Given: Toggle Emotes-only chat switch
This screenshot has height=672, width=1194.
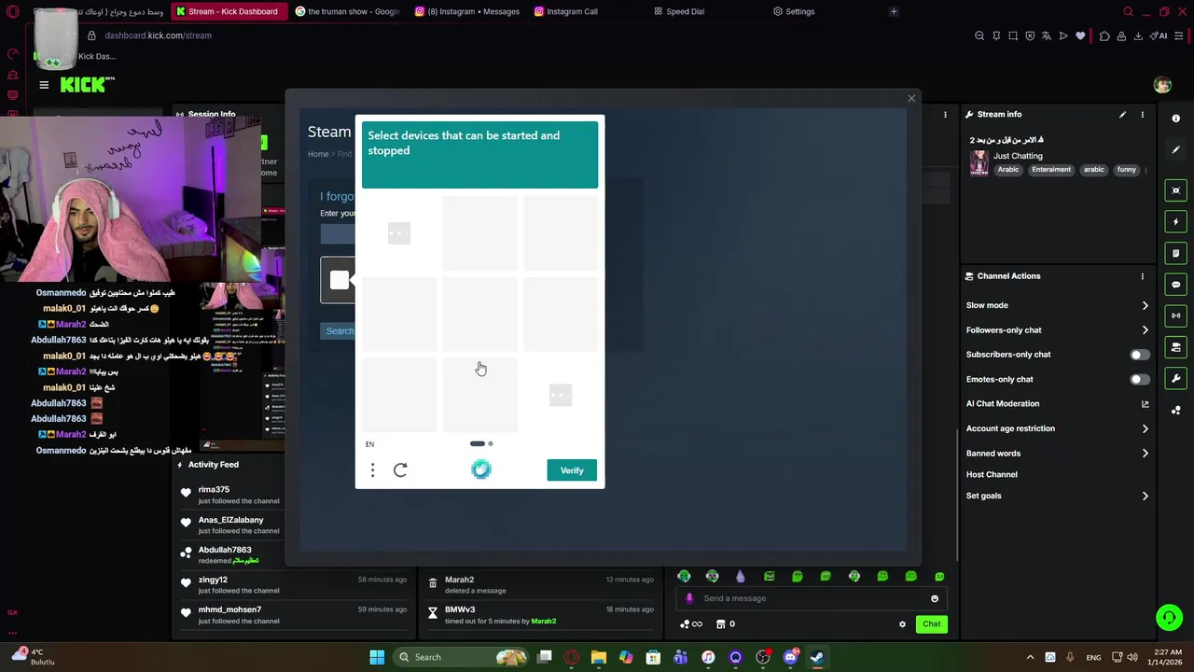Looking at the screenshot, I should click(1140, 380).
